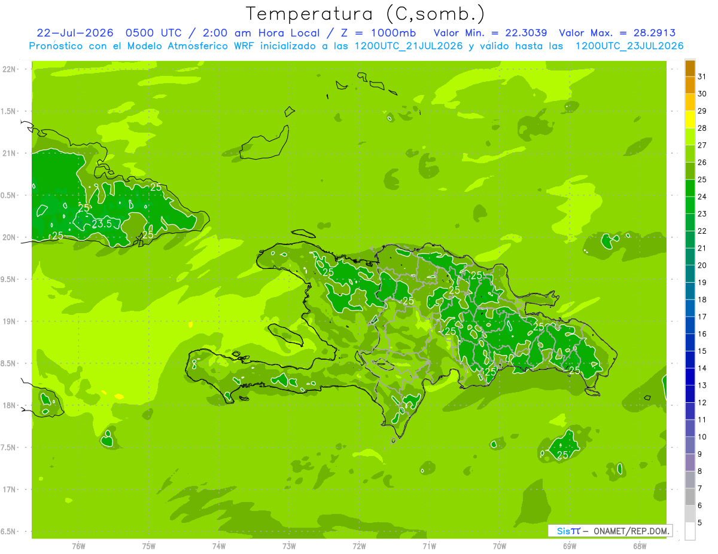The width and height of the screenshot is (718, 554).
Task: Click the "20N" latitude axis label
Action: (x=10, y=237)
